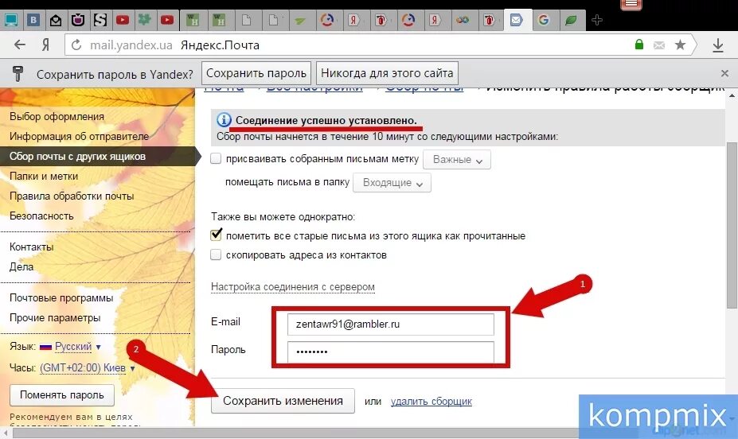Switch to the VK tab

tap(33, 20)
